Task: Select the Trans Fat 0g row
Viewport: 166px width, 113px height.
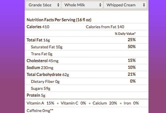Action: [87, 54]
